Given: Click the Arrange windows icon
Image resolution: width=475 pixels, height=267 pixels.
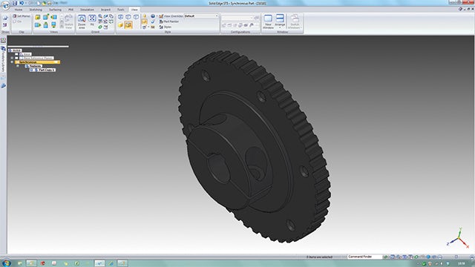Looking at the screenshot, I should (280, 21).
